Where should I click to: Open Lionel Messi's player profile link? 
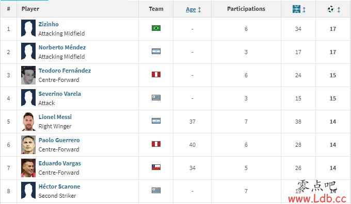[x=55, y=117]
